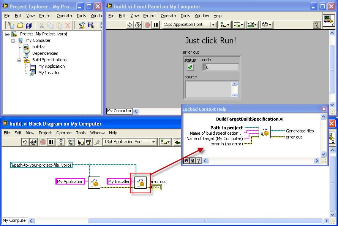Image resolution: width=338 pixels, height=226 pixels.
Task: Click Run Continuously in Block Diagram toolbar
Action: point(34,142)
